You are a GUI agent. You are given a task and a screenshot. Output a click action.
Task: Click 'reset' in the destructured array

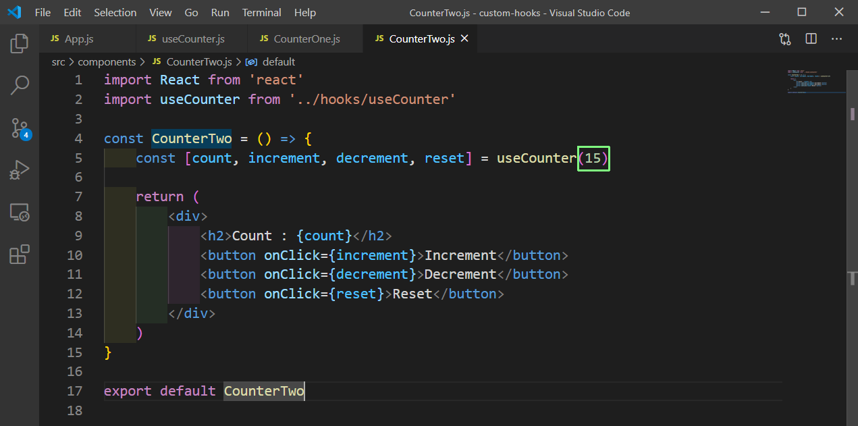pos(444,158)
